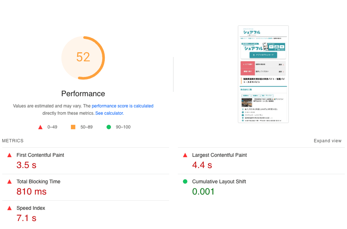The height and width of the screenshot is (229, 347).
Task: Expand the Largest Contentful Paint metric
Action: (x=262, y=161)
